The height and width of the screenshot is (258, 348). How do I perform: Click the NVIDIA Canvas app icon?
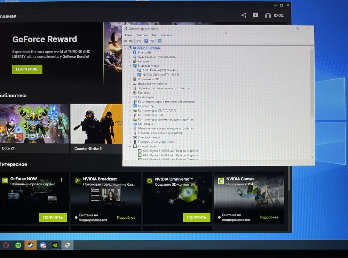(x=221, y=180)
